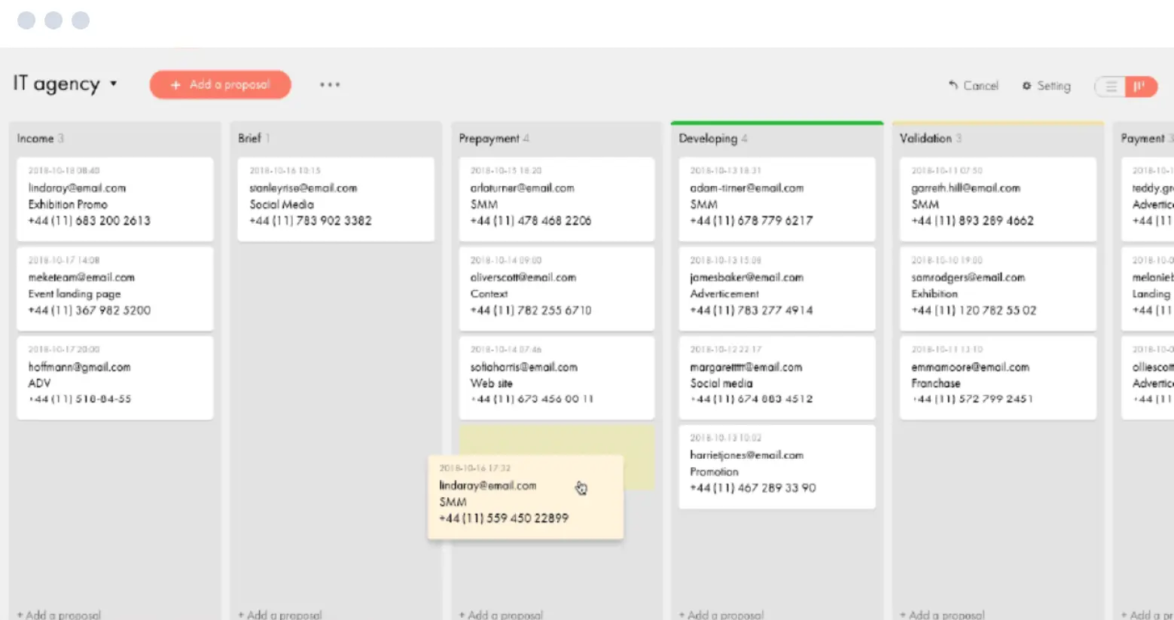Viewport: 1174px width, 620px height.
Task: Switch to kanban board view toggle
Action: (x=1140, y=87)
